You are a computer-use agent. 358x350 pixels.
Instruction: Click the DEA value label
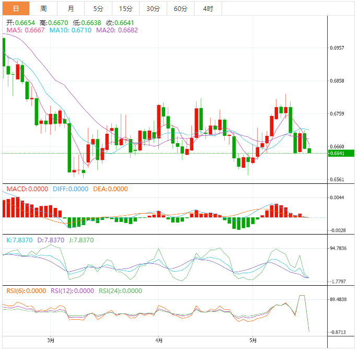(x=110, y=189)
